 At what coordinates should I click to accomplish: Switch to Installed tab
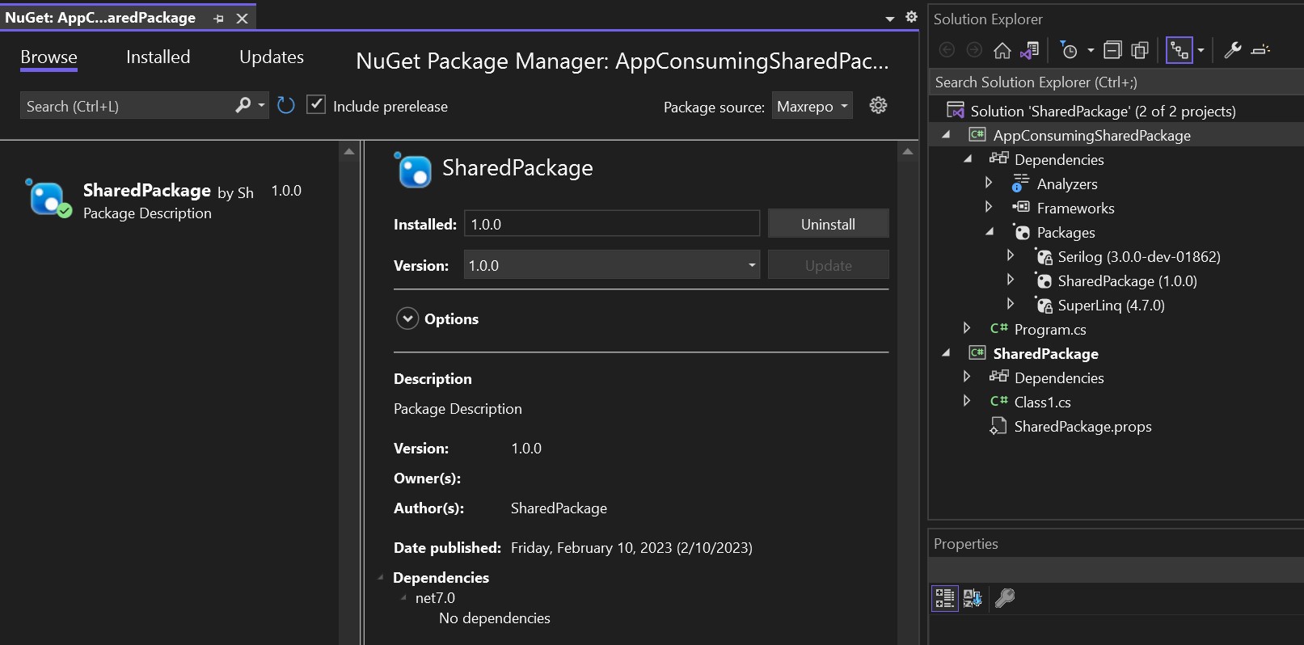pos(158,57)
